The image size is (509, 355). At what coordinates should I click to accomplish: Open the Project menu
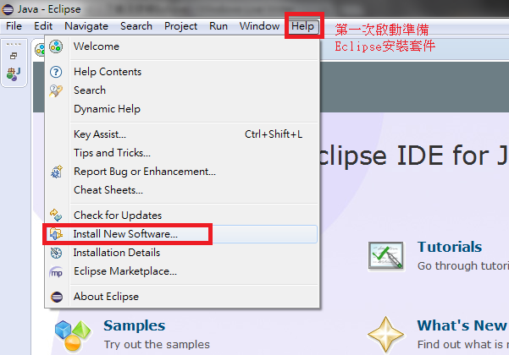pyautogui.click(x=180, y=26)
